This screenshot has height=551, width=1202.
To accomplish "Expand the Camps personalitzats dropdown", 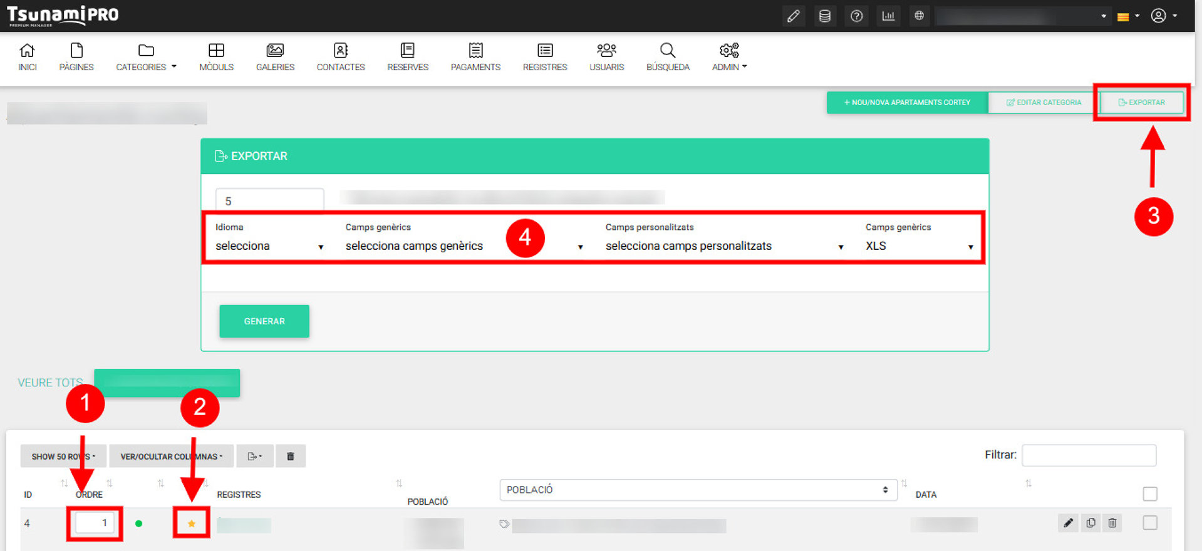I will point(724,246).
